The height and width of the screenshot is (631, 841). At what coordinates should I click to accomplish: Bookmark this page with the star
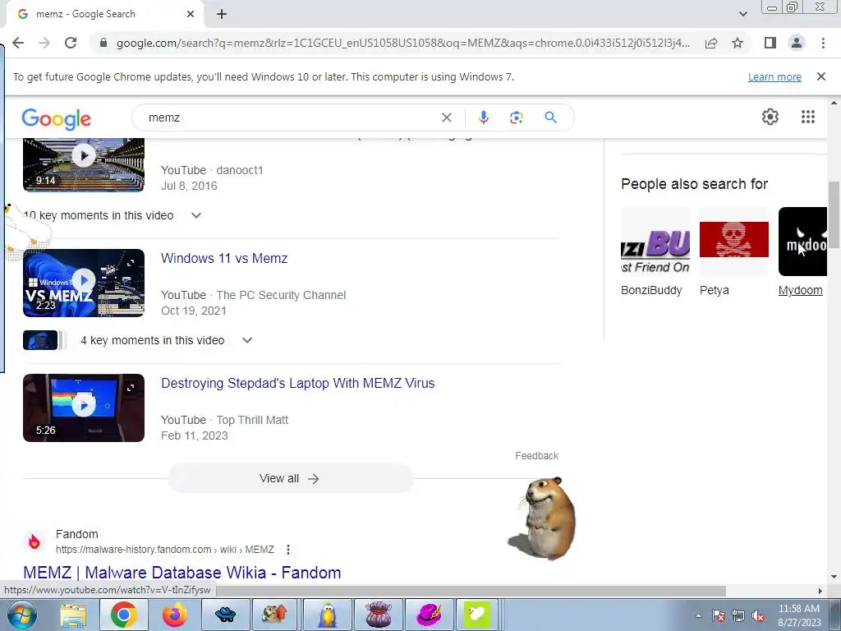pyautogui.click(x=738, y=43)
